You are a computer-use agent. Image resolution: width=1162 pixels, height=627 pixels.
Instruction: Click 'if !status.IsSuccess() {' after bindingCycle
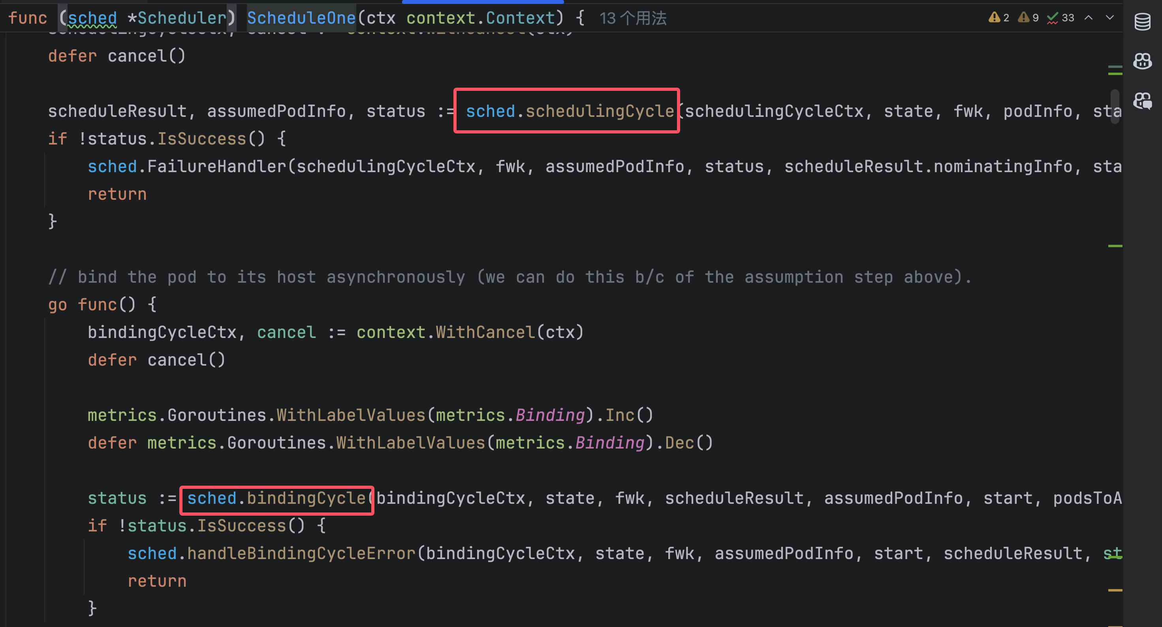click(x=207, y=526)
